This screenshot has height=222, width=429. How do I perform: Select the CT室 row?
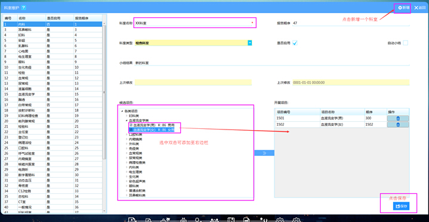click(x=53, y=202)
